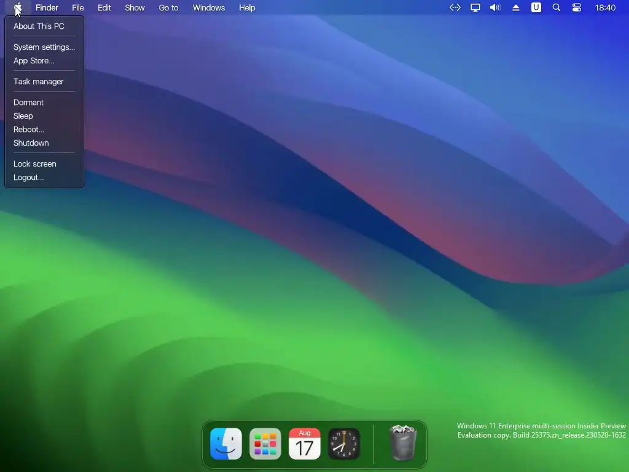Click the volume speaker icon

tap(496, 7)
